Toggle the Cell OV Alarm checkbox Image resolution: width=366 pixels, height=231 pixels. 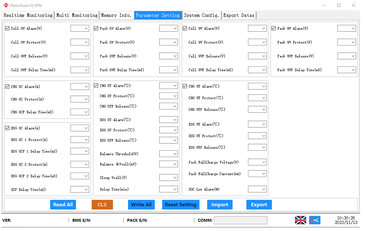coord(7,28)
